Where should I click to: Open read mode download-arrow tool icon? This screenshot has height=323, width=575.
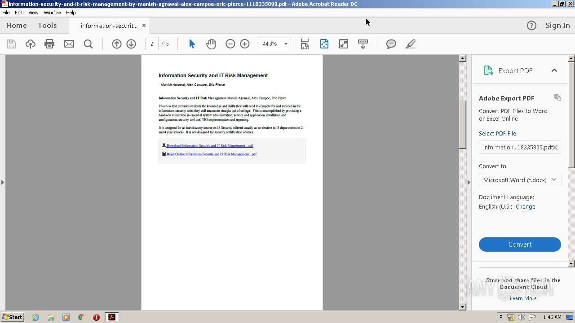coord(363,44)
